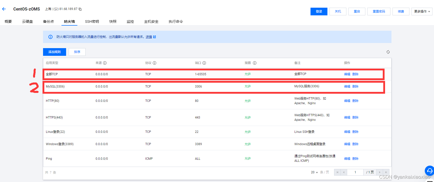
Task: Click the 登录 button
Action: [319, 12]
